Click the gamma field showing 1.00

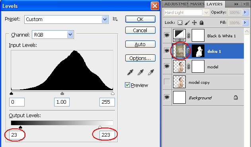point(62,102)
